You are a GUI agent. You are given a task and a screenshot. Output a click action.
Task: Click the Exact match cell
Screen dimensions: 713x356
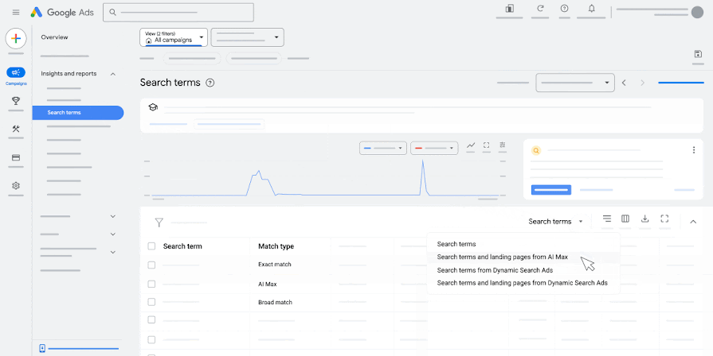point(275,265)
